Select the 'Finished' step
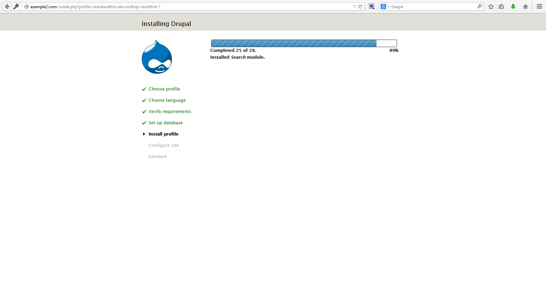 coord(158,156)
